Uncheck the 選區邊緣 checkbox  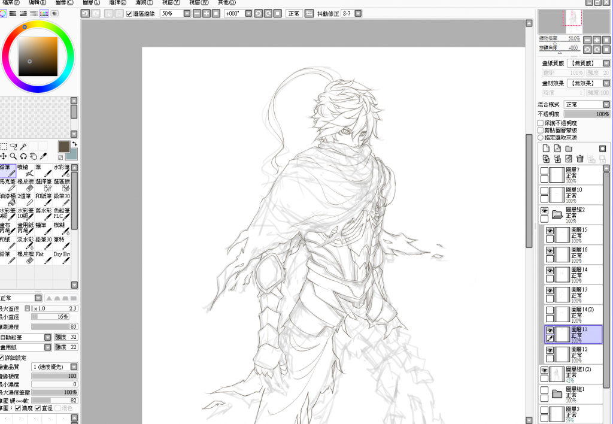pyautogui.click(x=129, y=13)
